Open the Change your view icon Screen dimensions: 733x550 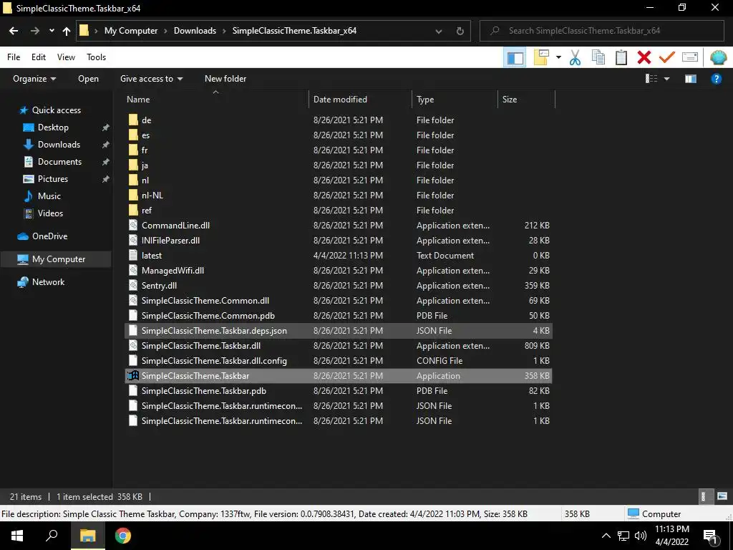(x=651, y=79)
